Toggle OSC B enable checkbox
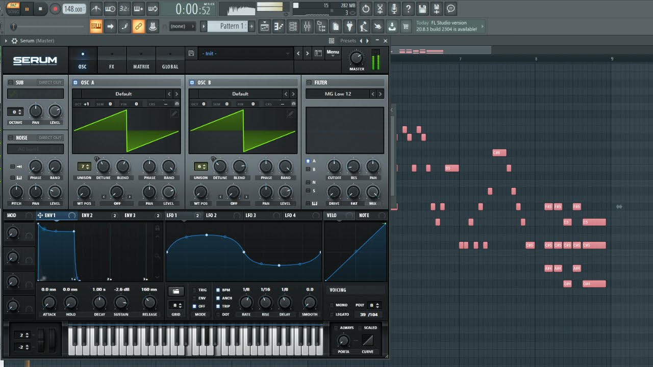This screenshot has width=653, height=367. (x=192, y=83)
